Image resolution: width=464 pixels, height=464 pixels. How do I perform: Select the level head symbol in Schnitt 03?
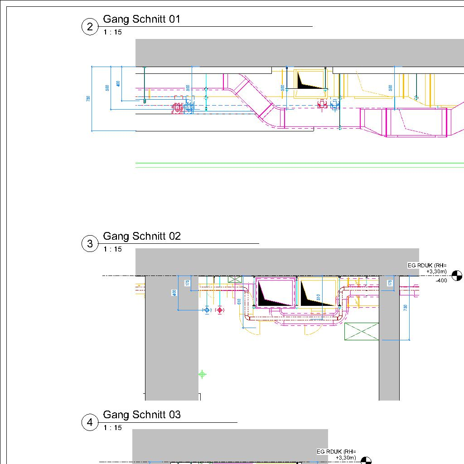[x=366, y=461]
